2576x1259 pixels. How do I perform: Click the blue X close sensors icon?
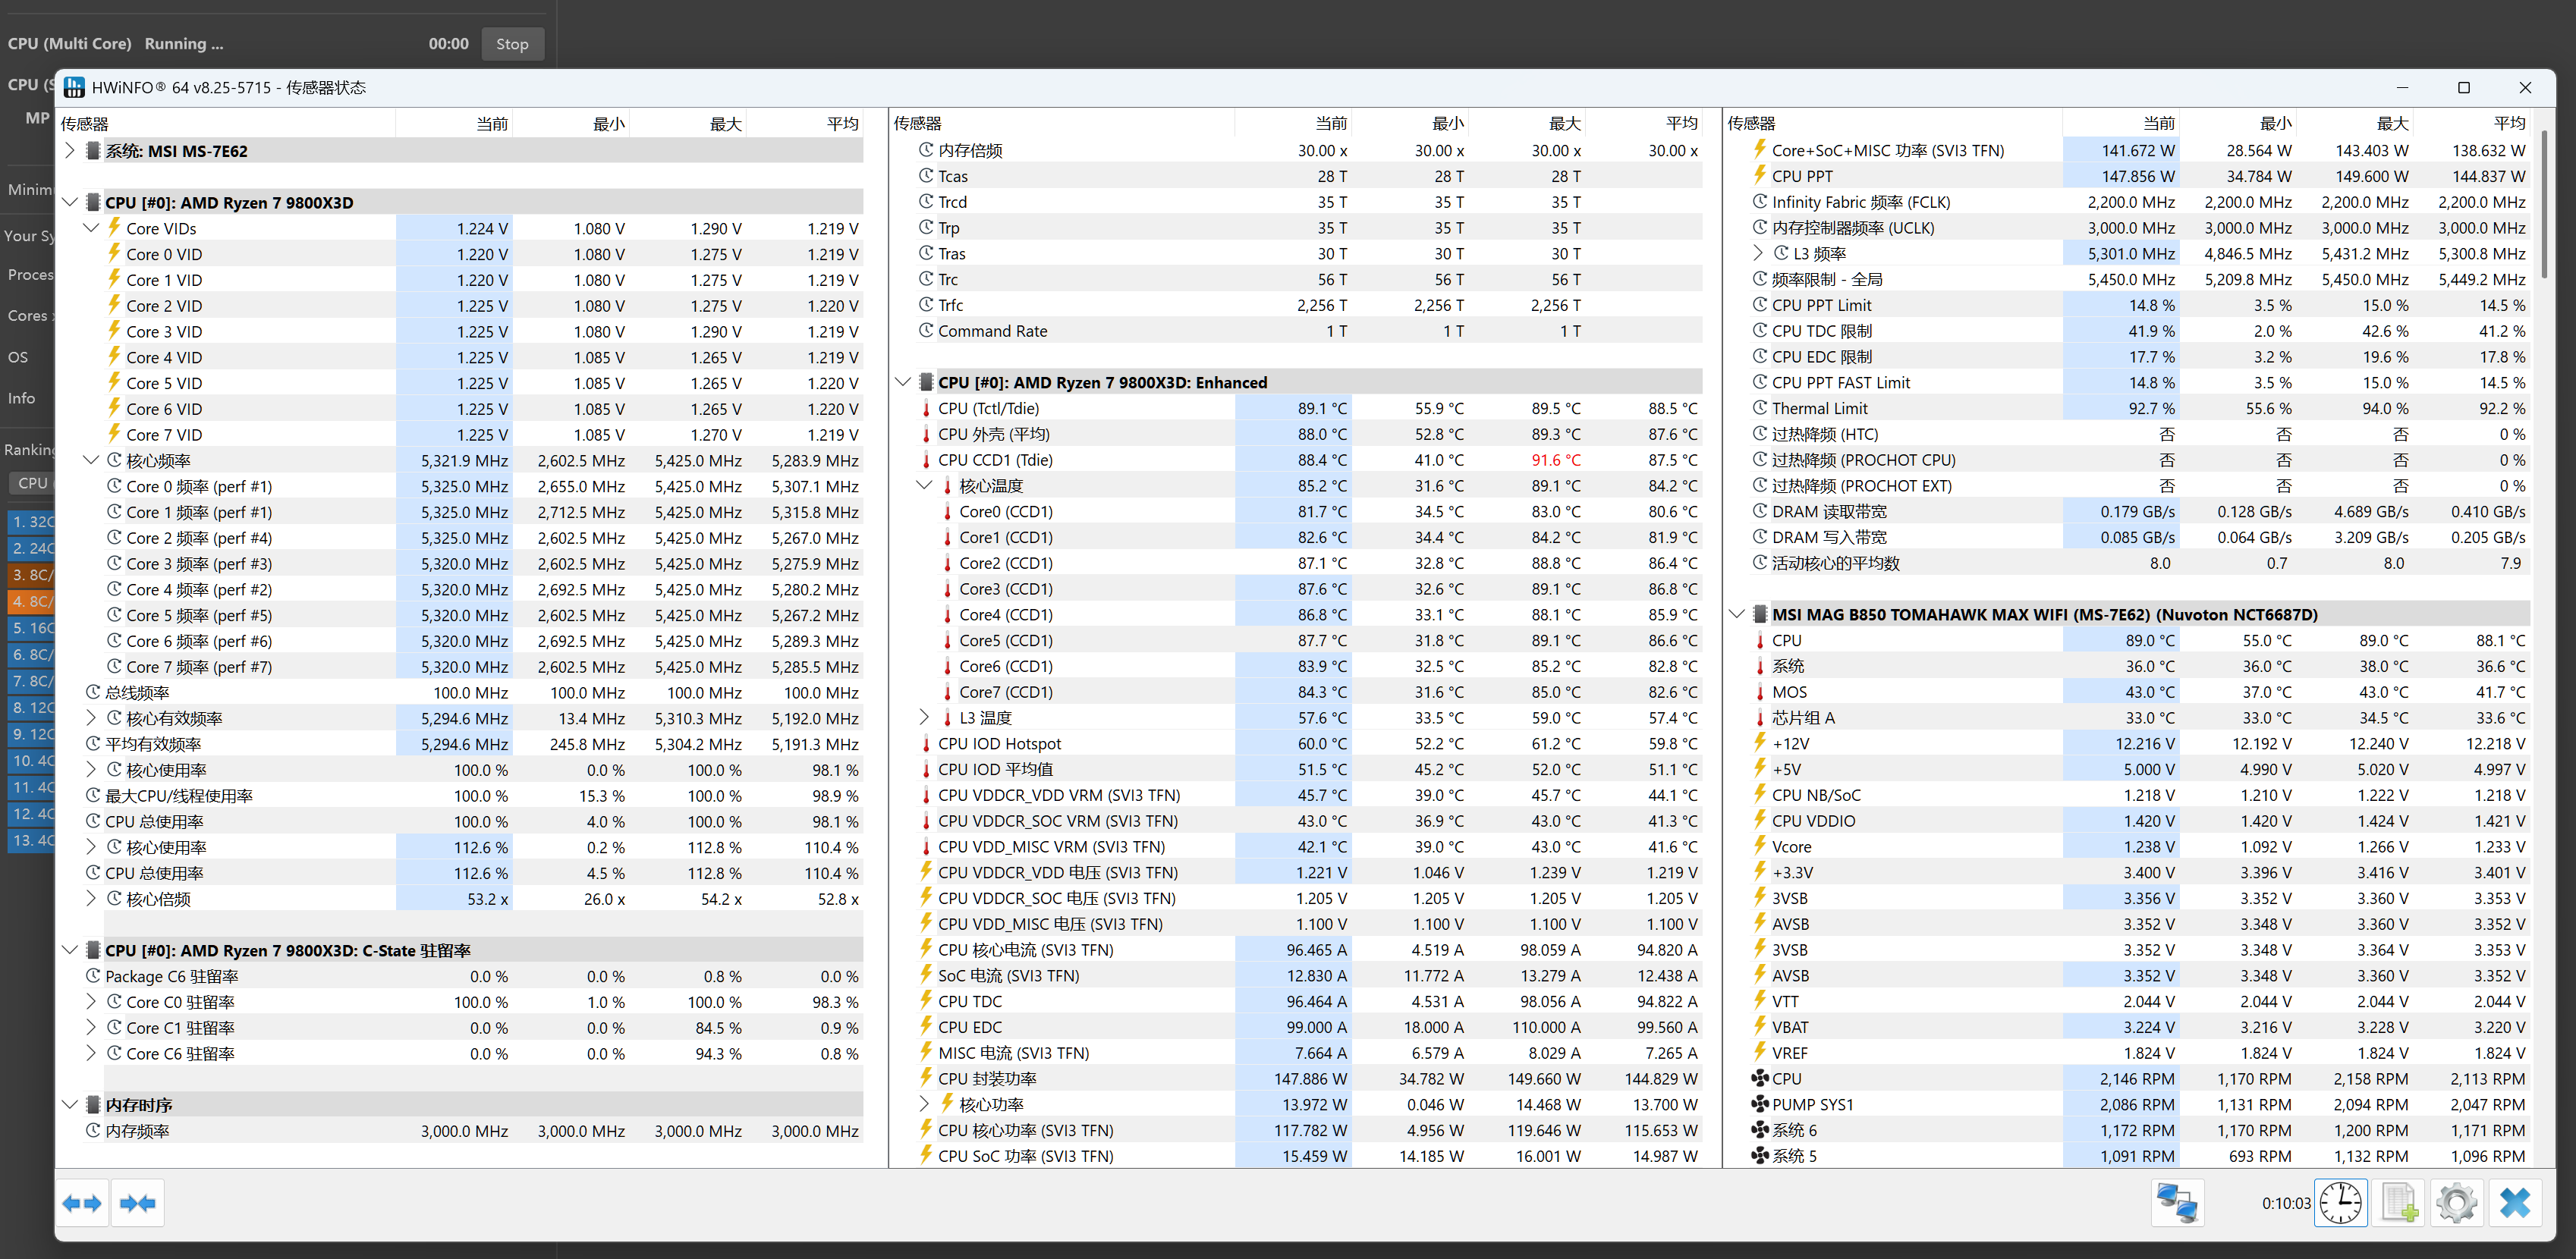[x=2515, y=1203]
